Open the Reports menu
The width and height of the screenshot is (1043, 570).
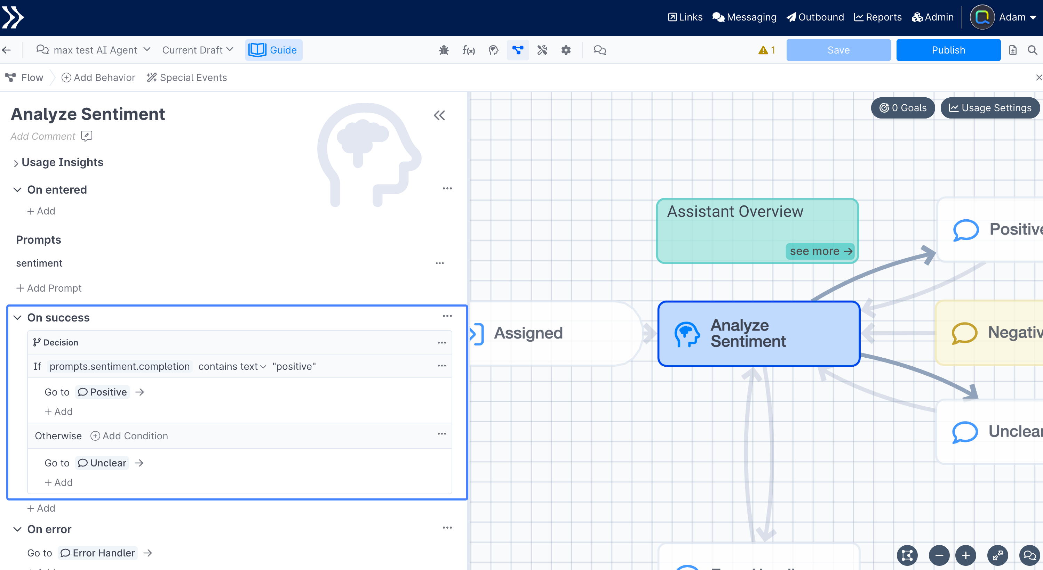click(878, 17)
